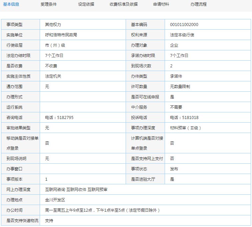The height and width of the screenshot is (227, 252).
Task: Show the 办理流程 tab
Action: [198, 4]
